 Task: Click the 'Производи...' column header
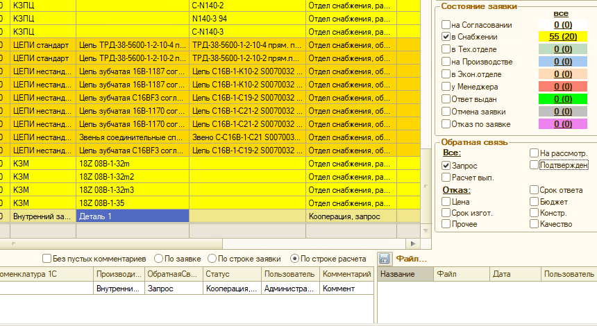(x=119, y=274)
